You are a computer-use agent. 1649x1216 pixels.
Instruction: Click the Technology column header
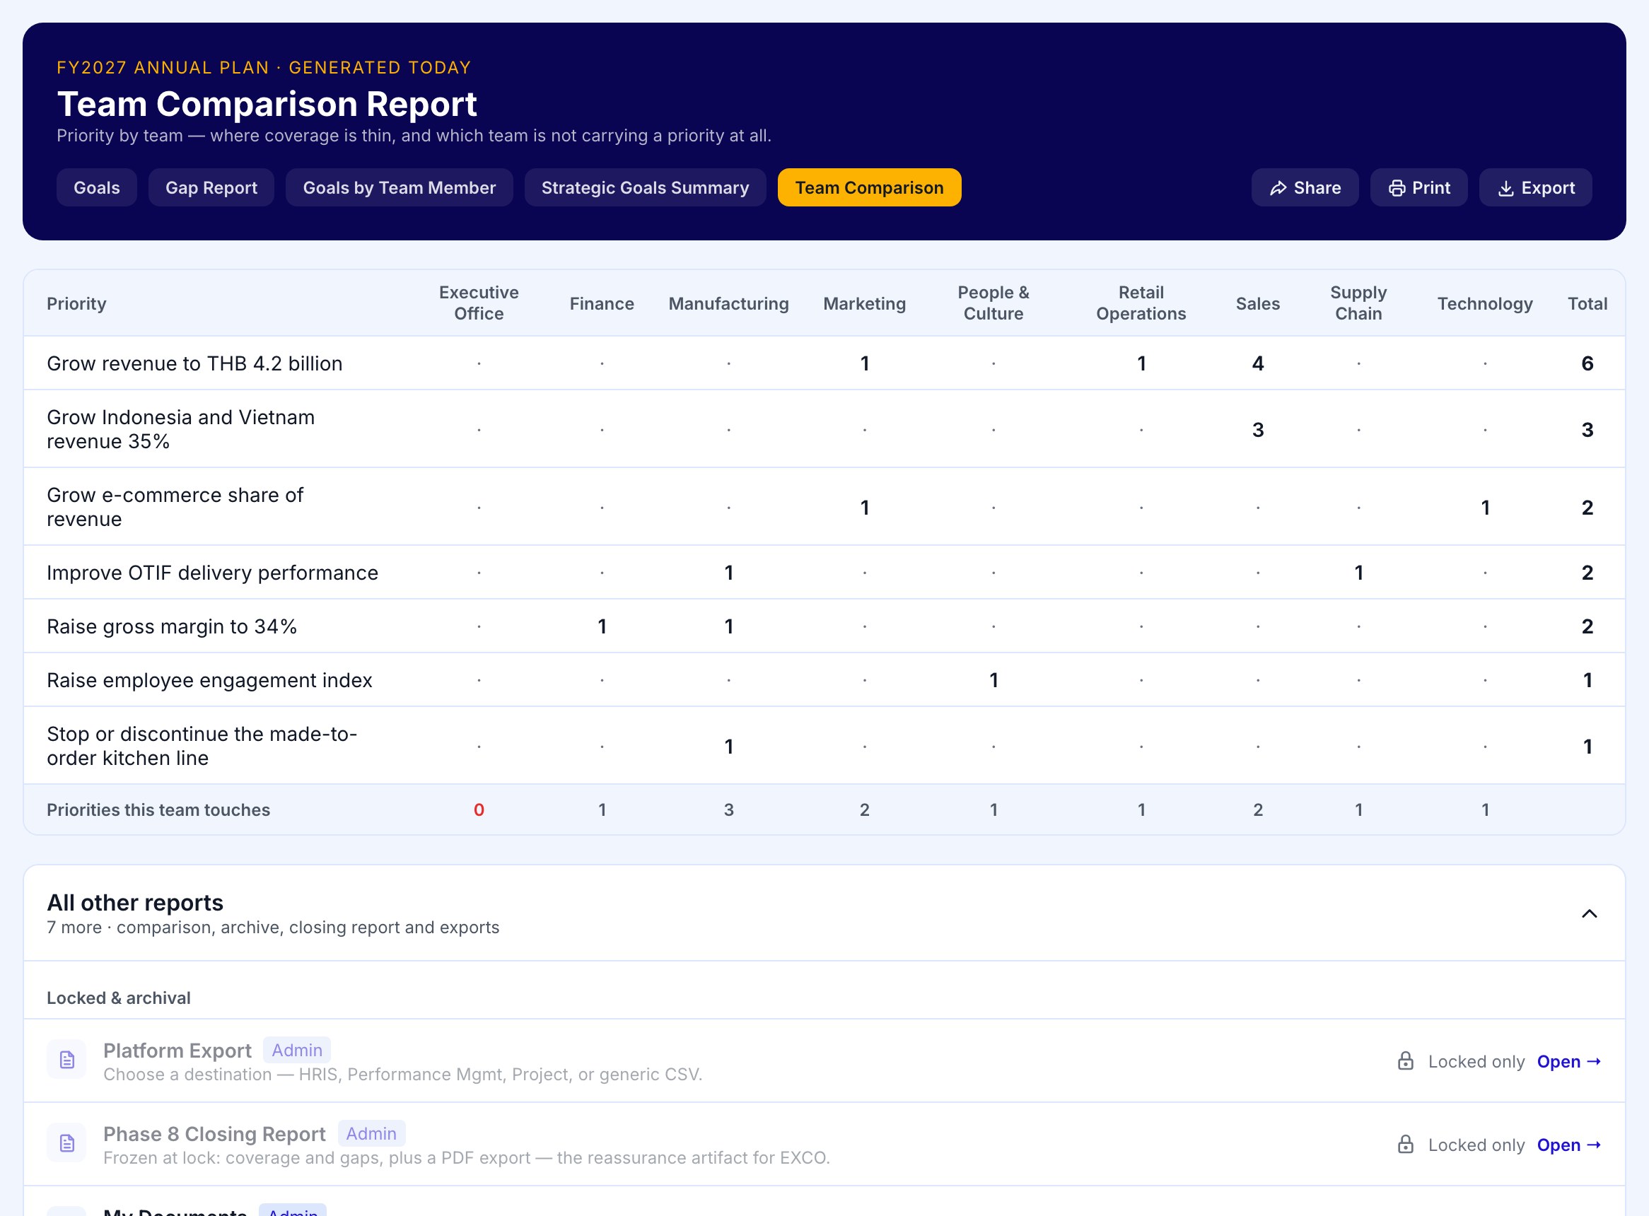(1485, 303)
